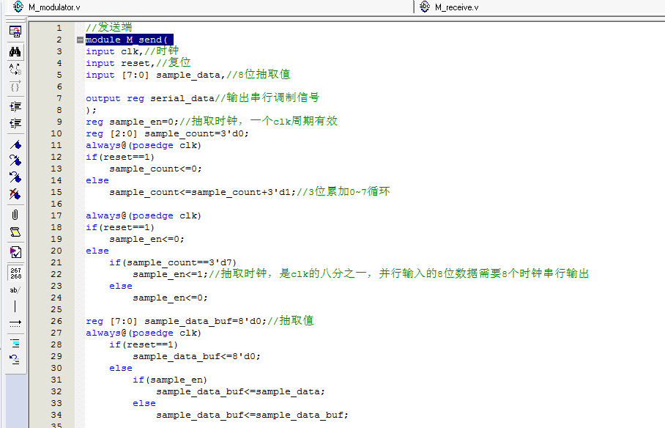The image size is (665, 428).
Task: Click 'sample_data_buf<=sample_data;' on line 32
Action: click(240, 392)
